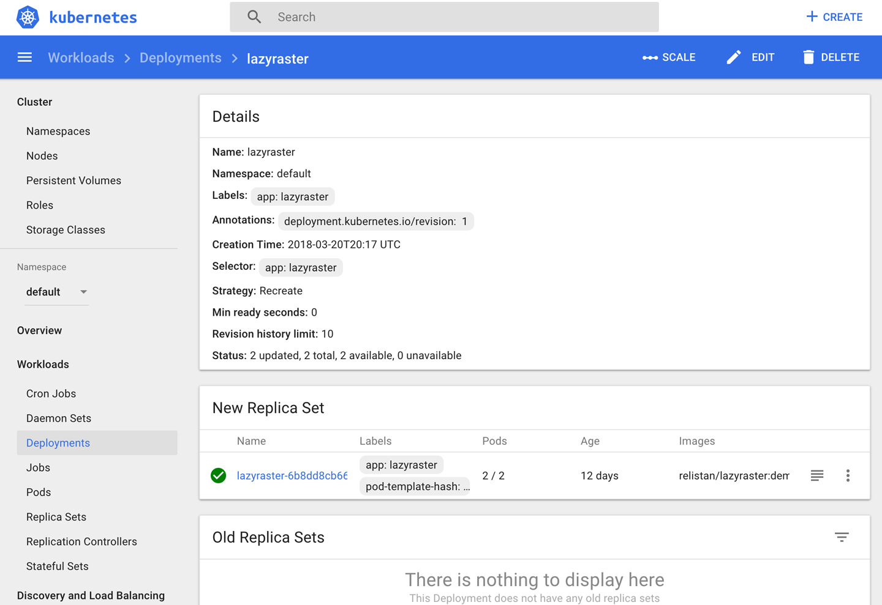882x605 pixels.
Task: Click the search magnifier icon
Action: 254,17
